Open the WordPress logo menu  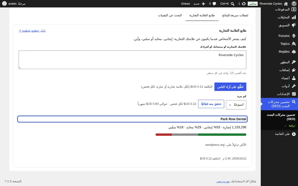pos(294,4)
